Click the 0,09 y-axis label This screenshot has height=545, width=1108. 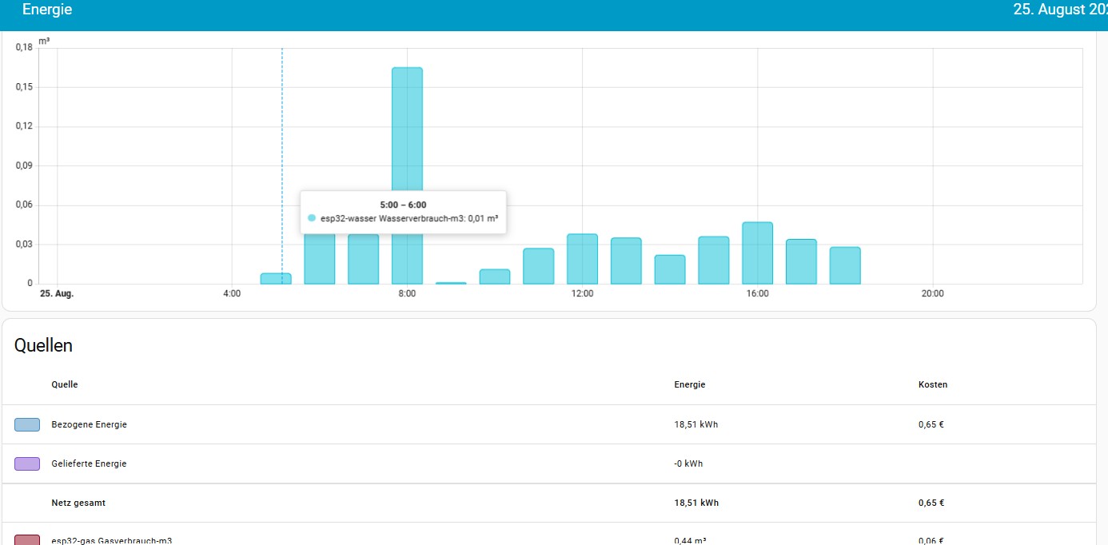coord(24,165)
